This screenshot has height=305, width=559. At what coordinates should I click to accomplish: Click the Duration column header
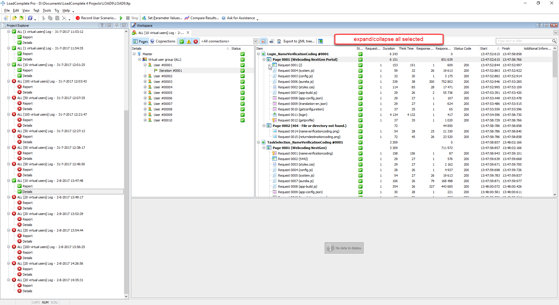389,49
